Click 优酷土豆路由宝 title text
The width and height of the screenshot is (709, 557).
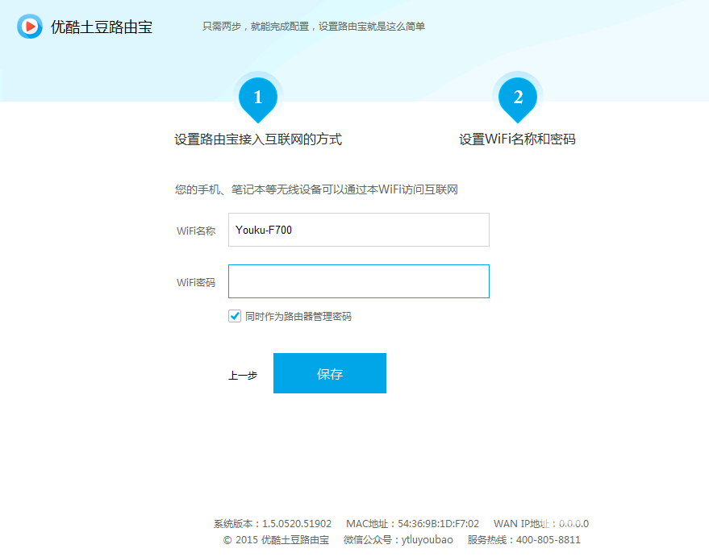(102, 27)
